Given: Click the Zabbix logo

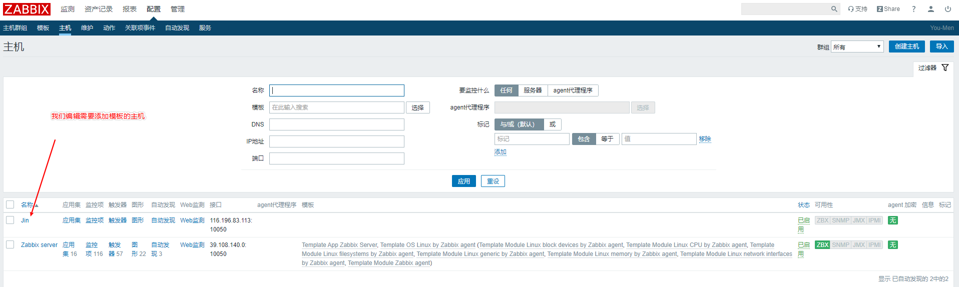Looking at the screenshot, I should (x=27, y=9).
